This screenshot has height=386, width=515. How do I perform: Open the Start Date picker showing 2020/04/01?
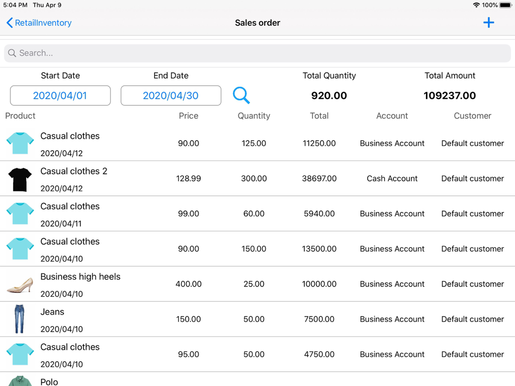tap(60, 95)
